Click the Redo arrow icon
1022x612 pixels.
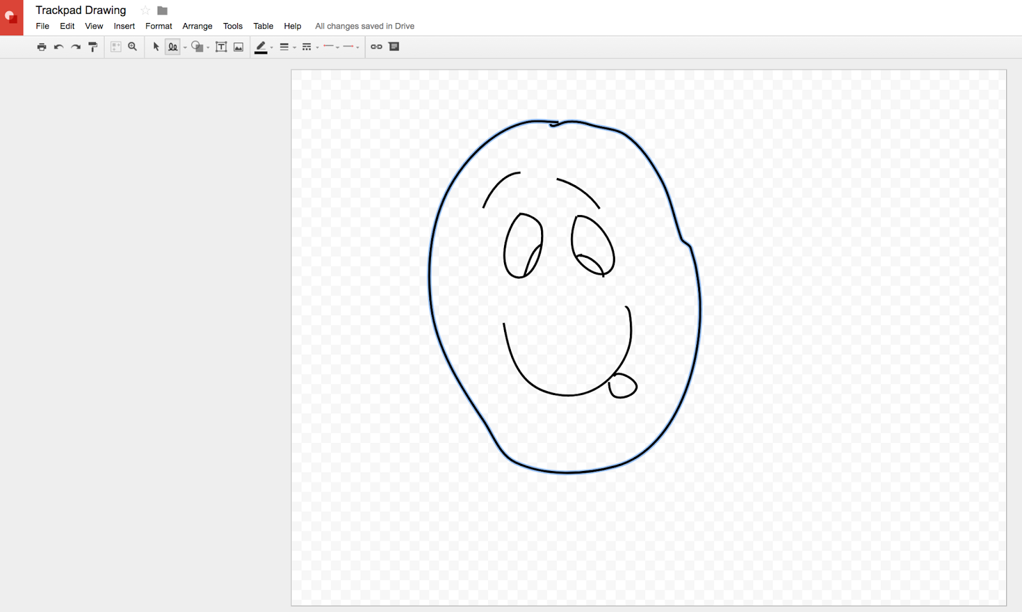[x=76, y=47]
